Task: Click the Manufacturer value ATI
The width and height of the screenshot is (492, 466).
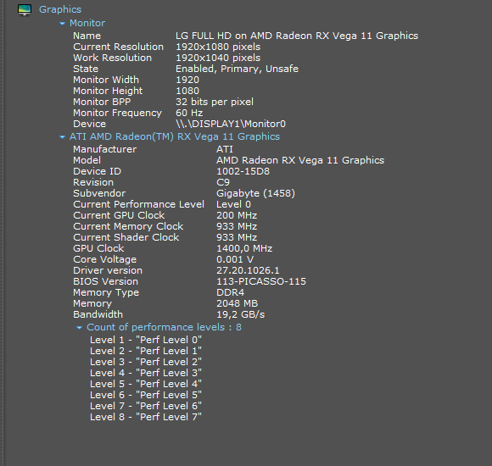Action: click(225, 149)
